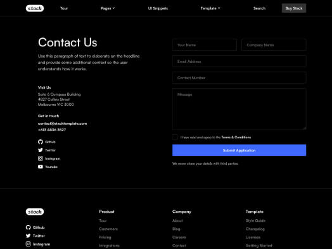Open the footer Licenses link

[253, 237]
